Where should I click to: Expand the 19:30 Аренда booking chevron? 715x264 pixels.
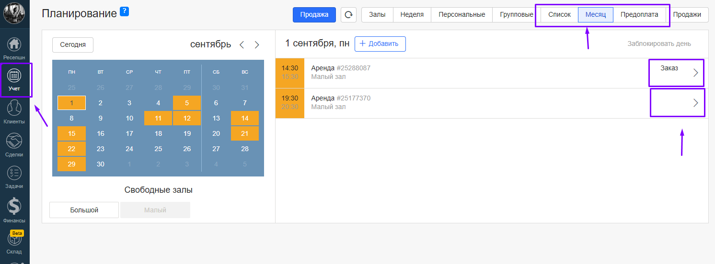[x=696, y=103]
